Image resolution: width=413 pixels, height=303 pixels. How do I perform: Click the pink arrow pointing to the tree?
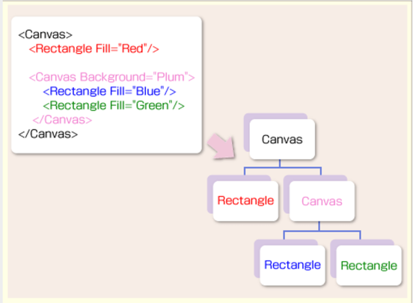pyautogui.click(x=221, y=146)
